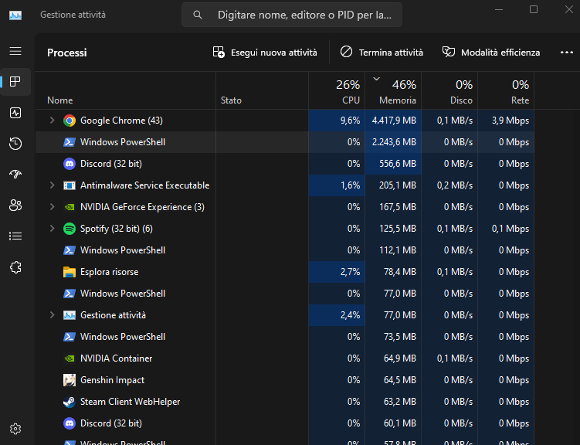Click Antimalware CPU value 1,6%
This screenshot has width=580, height=445.
click(350, 185)
